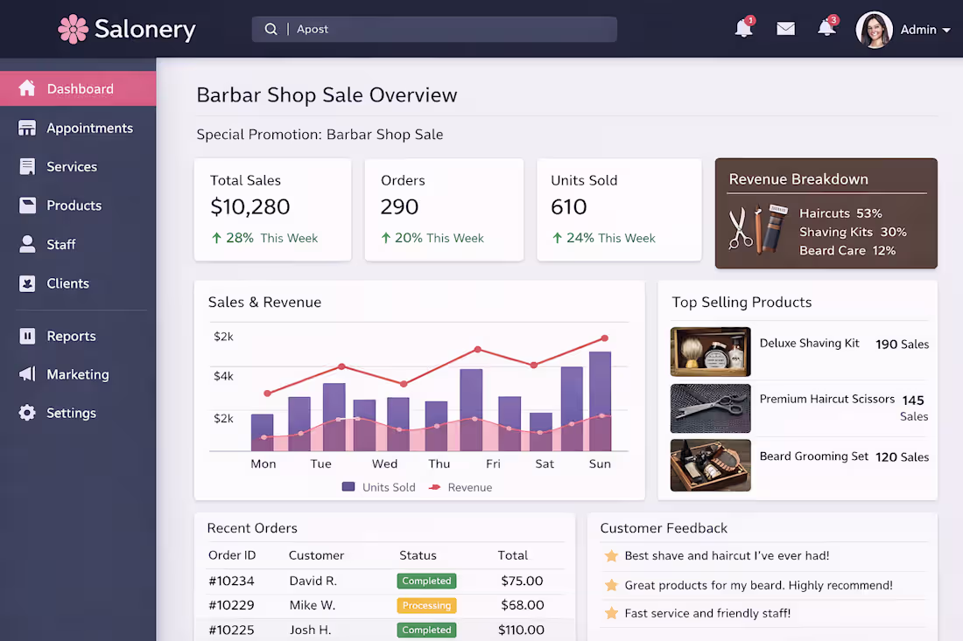
Task: Click the Total Sales $10,280 card
Action: (x=272, y=210)
